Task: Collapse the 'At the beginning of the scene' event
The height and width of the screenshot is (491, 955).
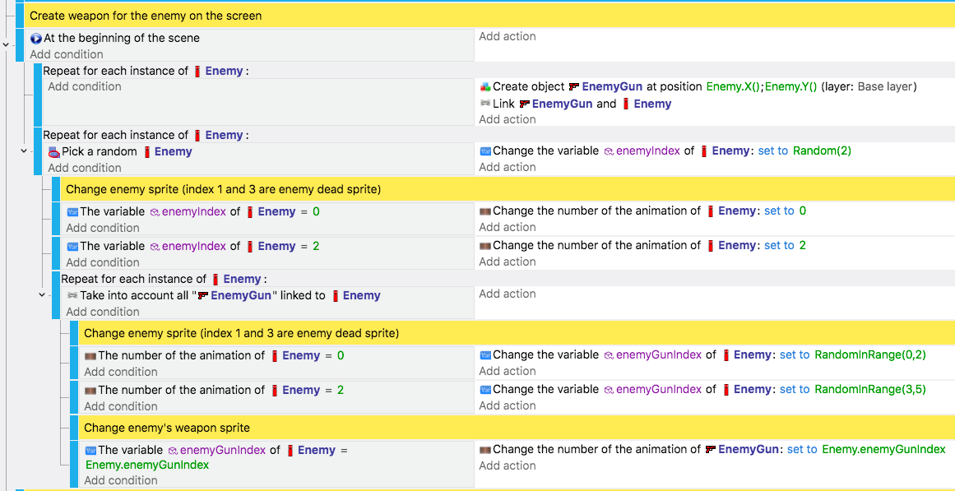Action: tap(6, 44)
